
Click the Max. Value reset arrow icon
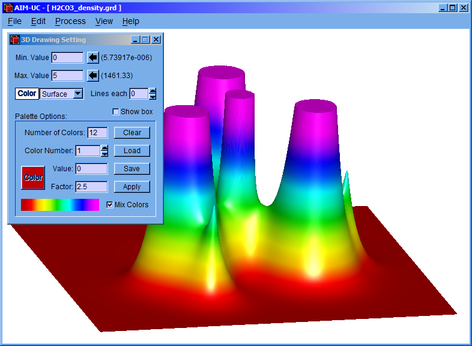coord(93,76)
